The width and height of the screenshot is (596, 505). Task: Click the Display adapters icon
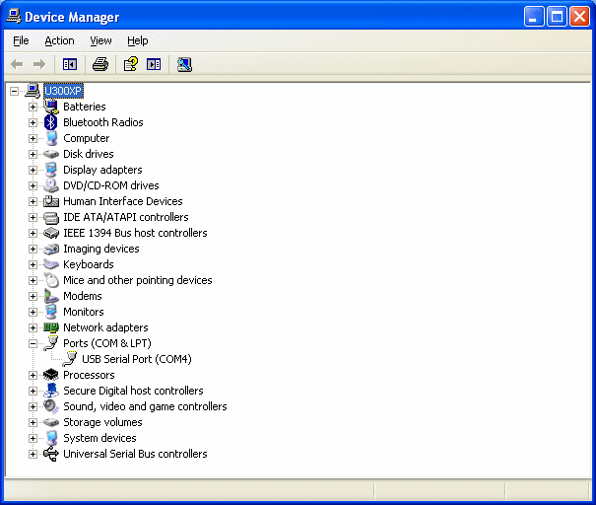tap(51, 170)
